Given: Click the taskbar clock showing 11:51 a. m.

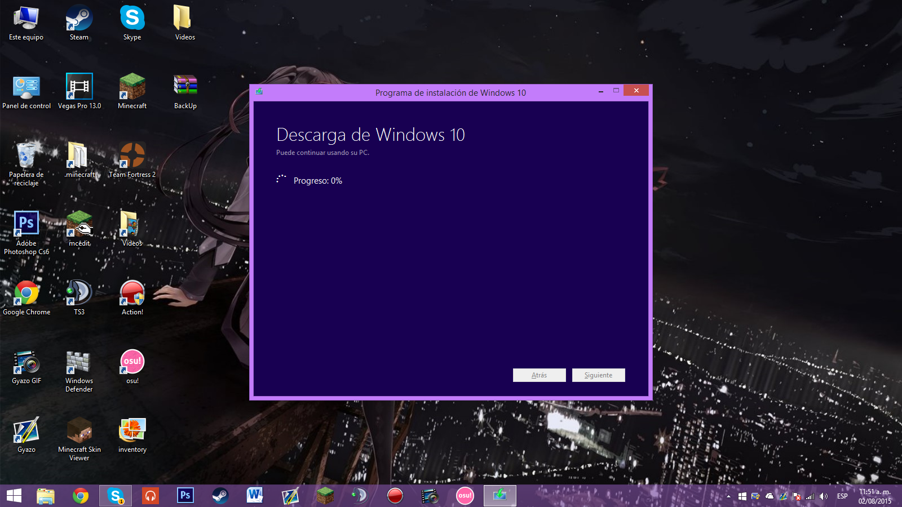Looking at the screenshot, I should pyautogui.click(x=875, y=496).
